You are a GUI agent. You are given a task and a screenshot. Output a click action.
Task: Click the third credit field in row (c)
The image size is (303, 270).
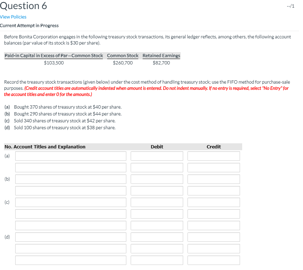click(214, 225)
